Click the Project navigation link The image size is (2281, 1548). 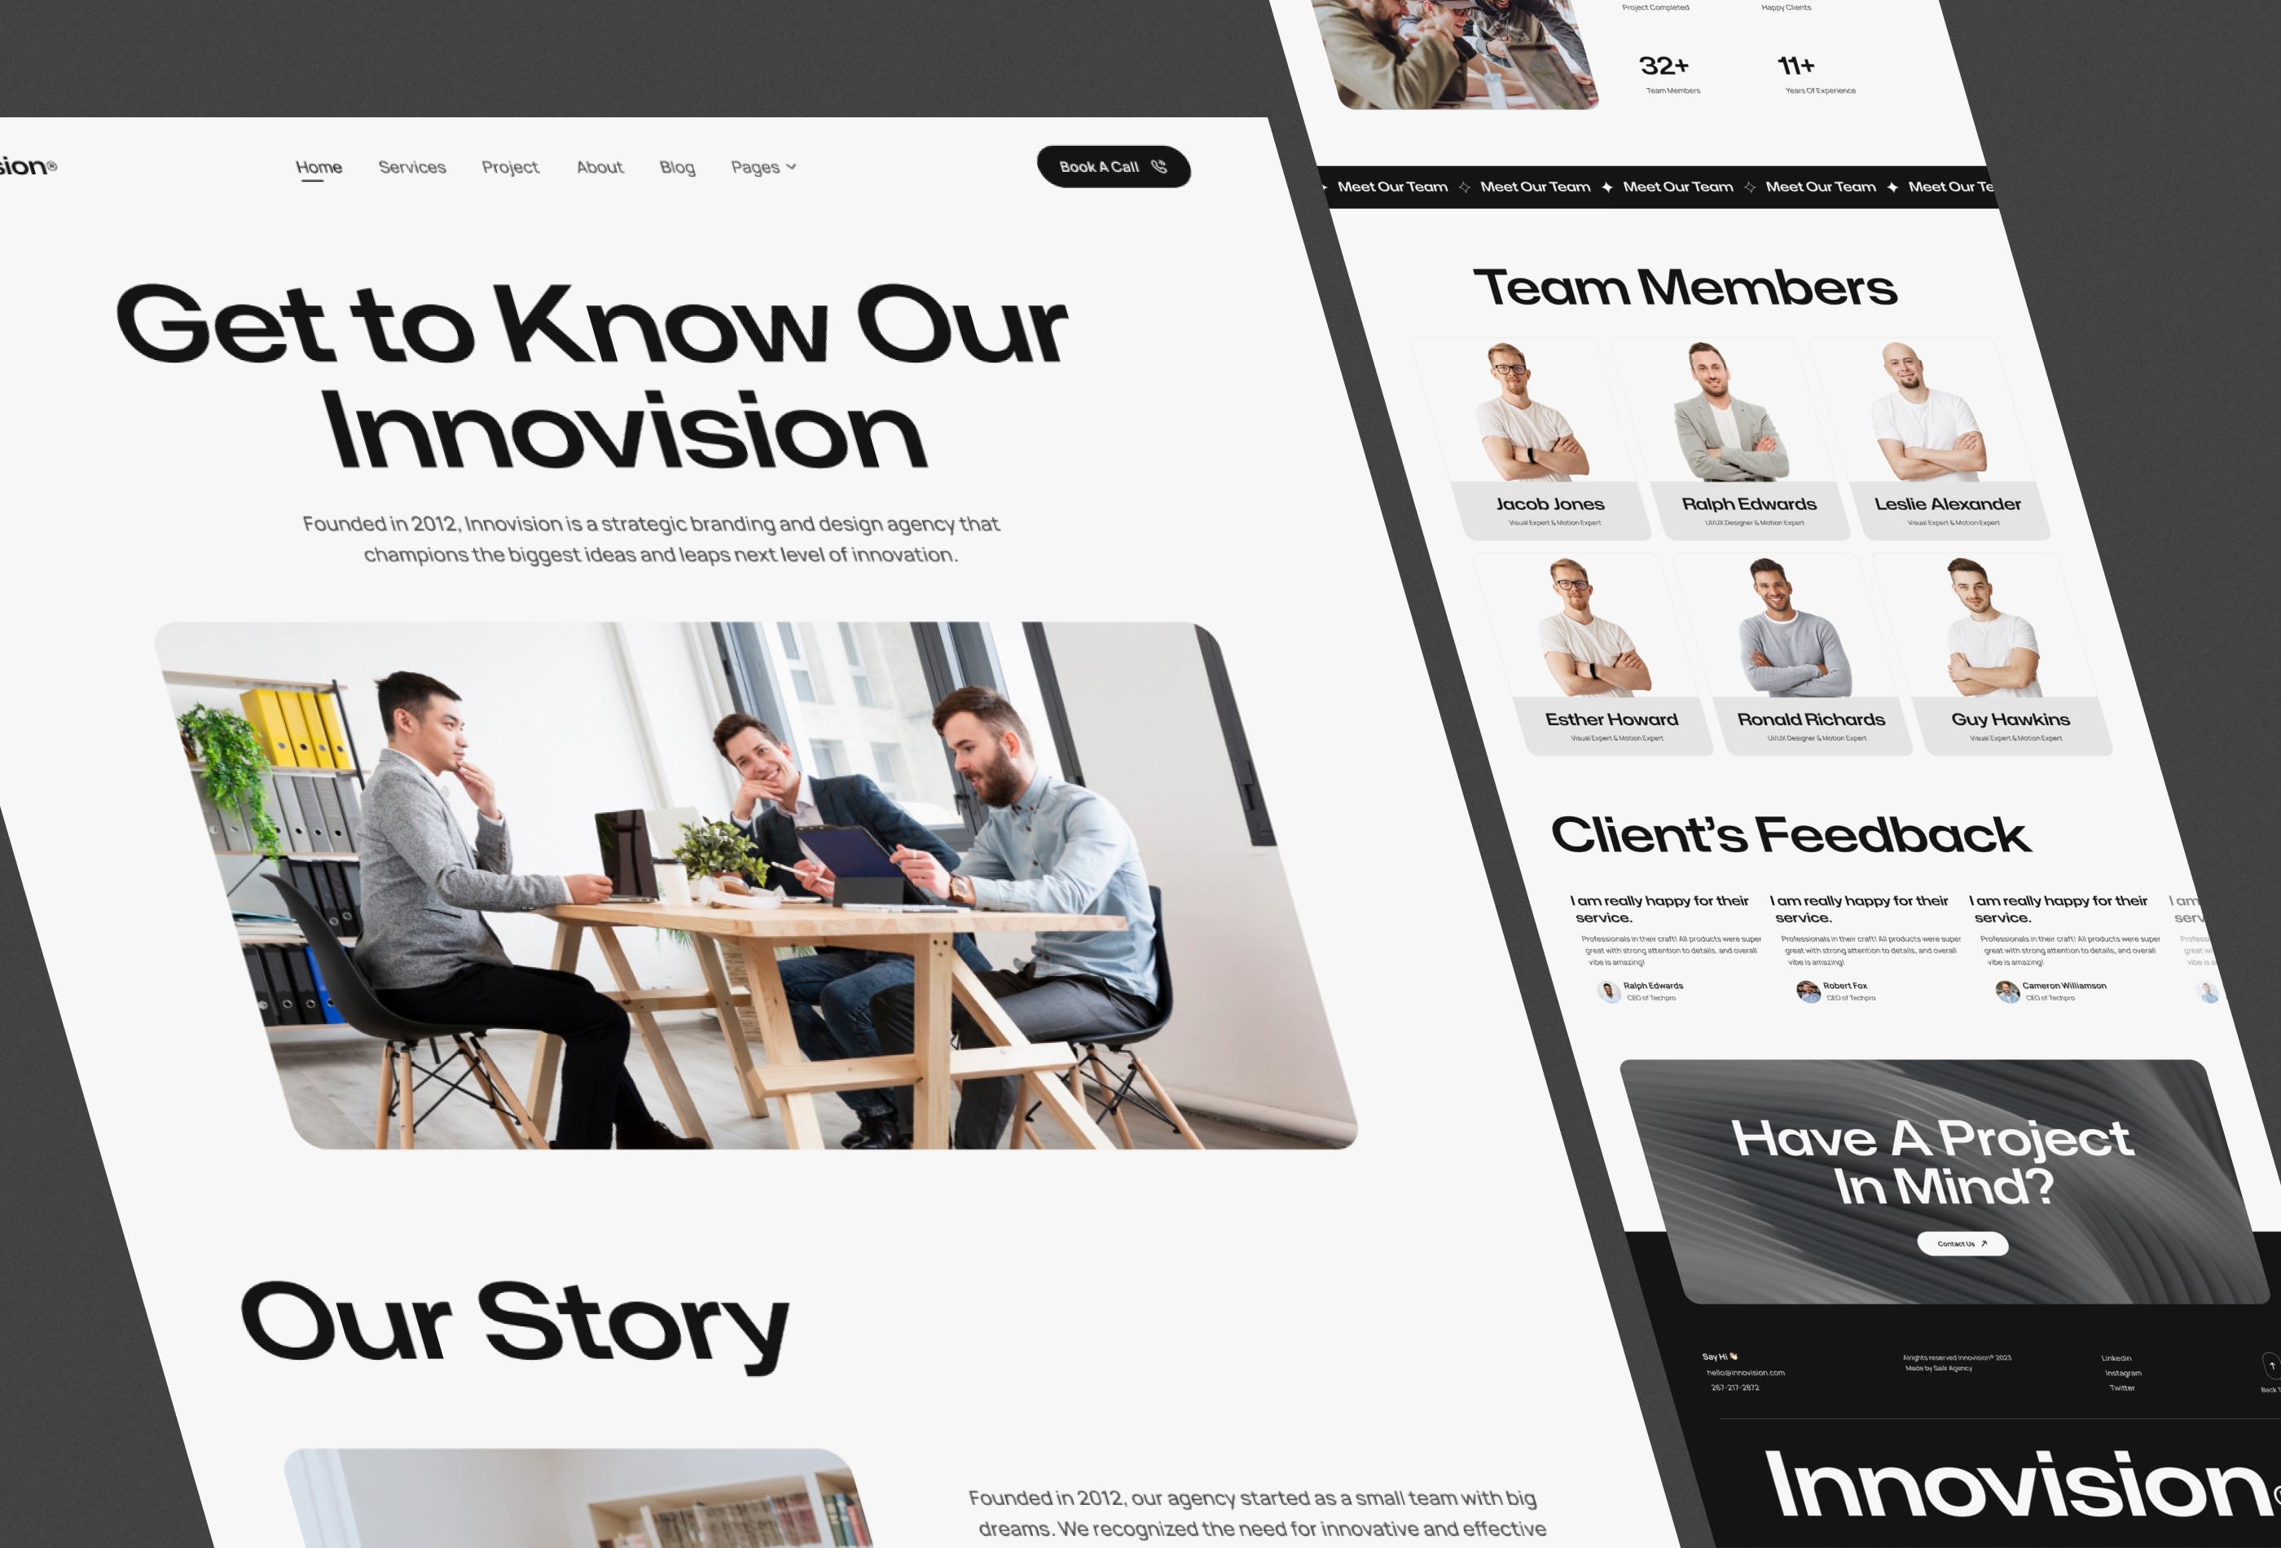pos(509,166)
